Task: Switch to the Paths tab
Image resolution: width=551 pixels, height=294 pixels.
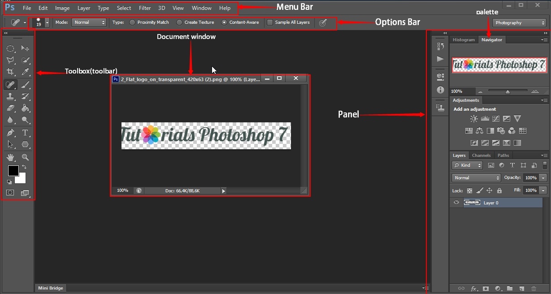Action: [x=503, y=156]
